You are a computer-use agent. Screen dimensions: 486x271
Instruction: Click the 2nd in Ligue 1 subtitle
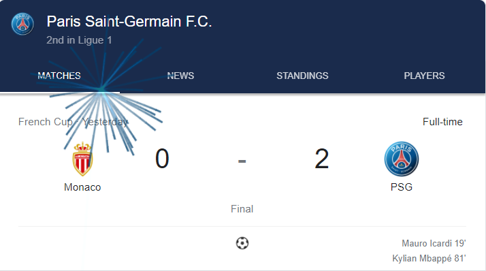(79, 40)
